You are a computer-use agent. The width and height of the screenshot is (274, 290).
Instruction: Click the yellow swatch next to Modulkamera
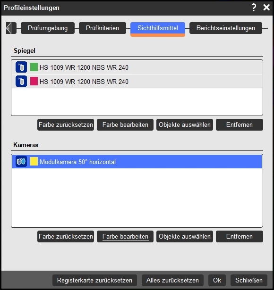click(x=34, y=161)
